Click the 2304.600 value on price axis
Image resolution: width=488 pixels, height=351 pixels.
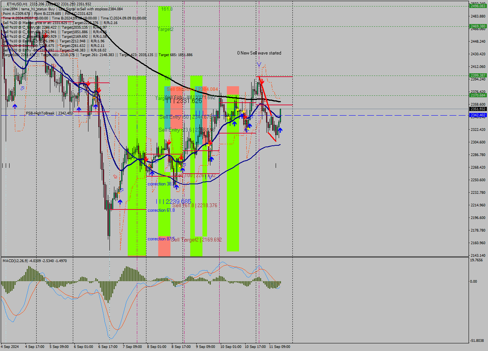click(478, 142)
